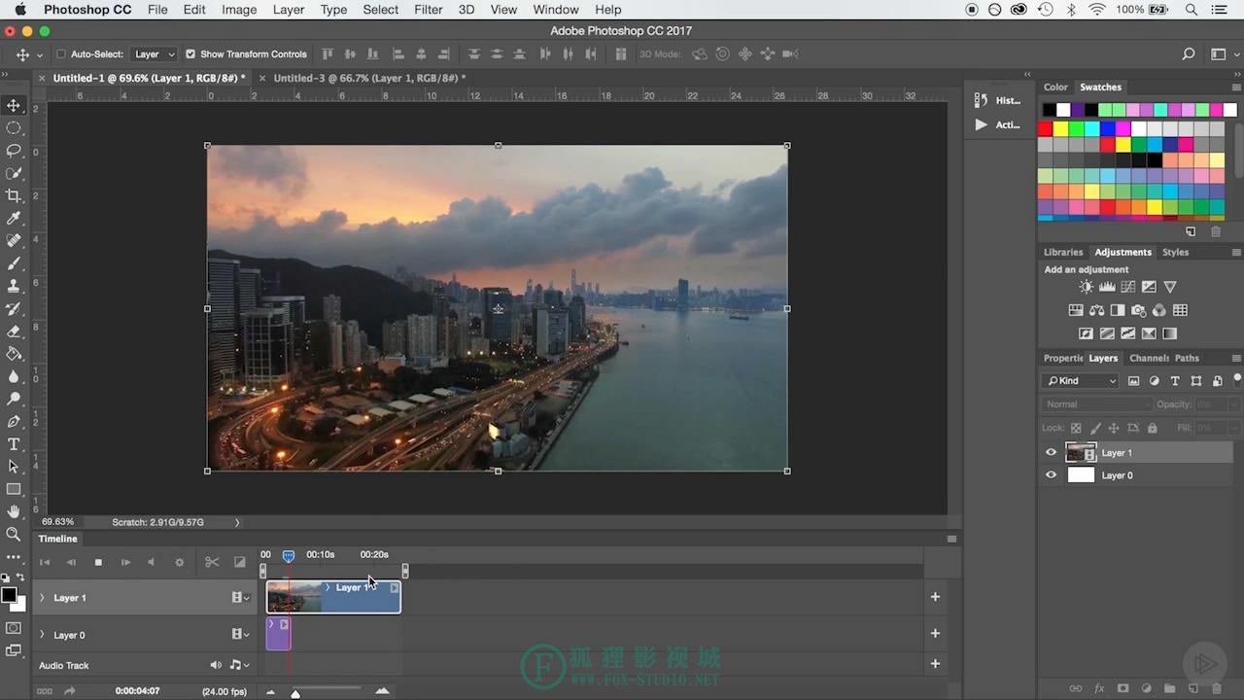Click the timeline zoom slider handle
1244x700 pixels.
295,692
